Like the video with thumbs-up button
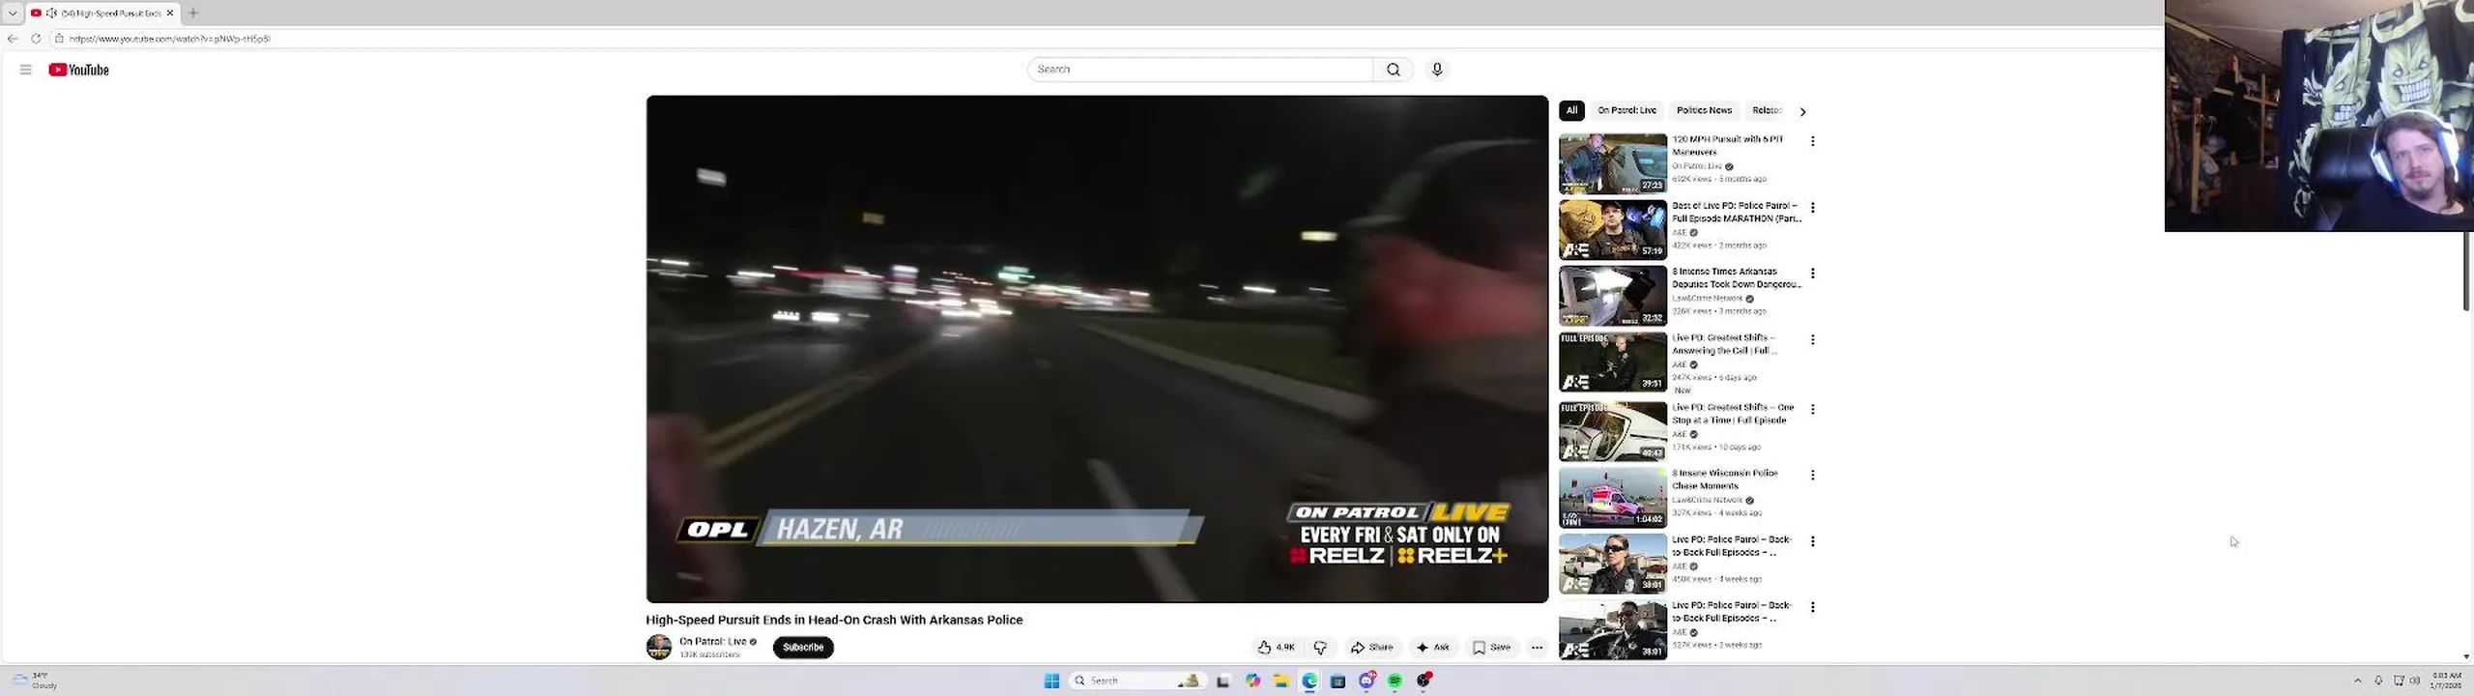Screen dimensions: 2474x696 [x=1277, y=648]
